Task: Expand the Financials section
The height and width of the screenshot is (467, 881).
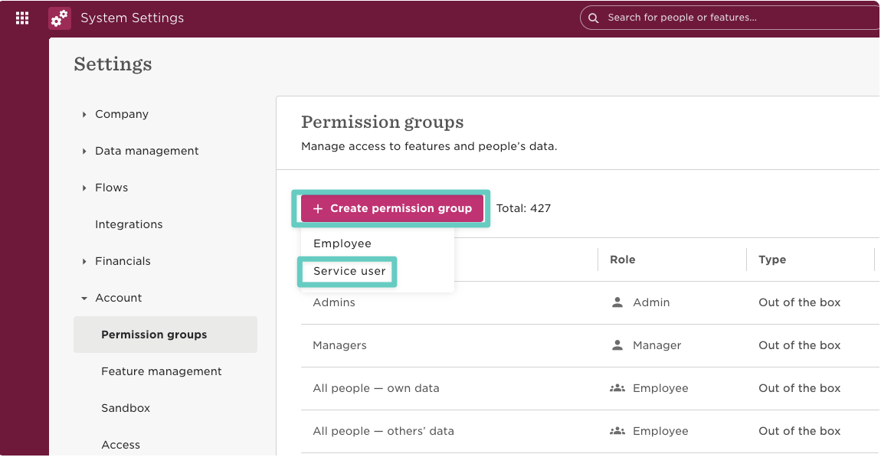Action: point(84,261)
